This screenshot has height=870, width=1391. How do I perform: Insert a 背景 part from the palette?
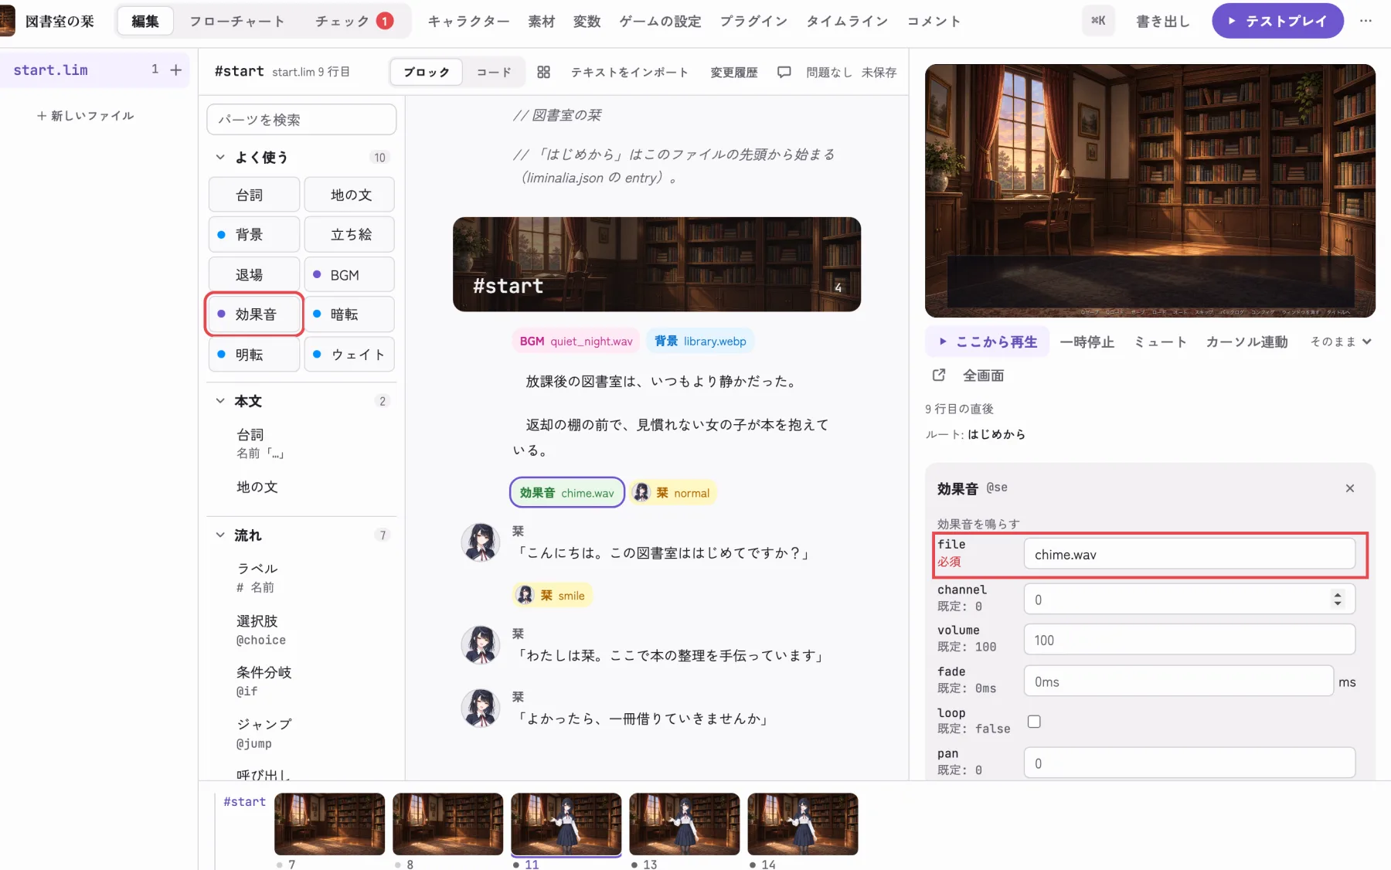point(254,234)
